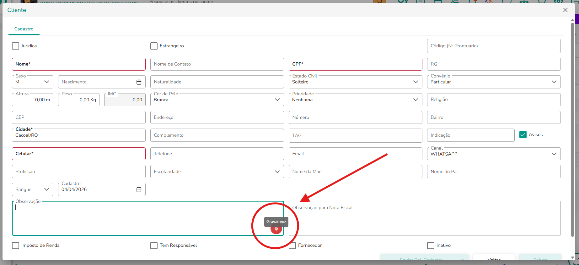Click the red Gravar voz microphone icon
Image resolution: width=579 pixels, height=265 pixels.
[x=276, y=229]
